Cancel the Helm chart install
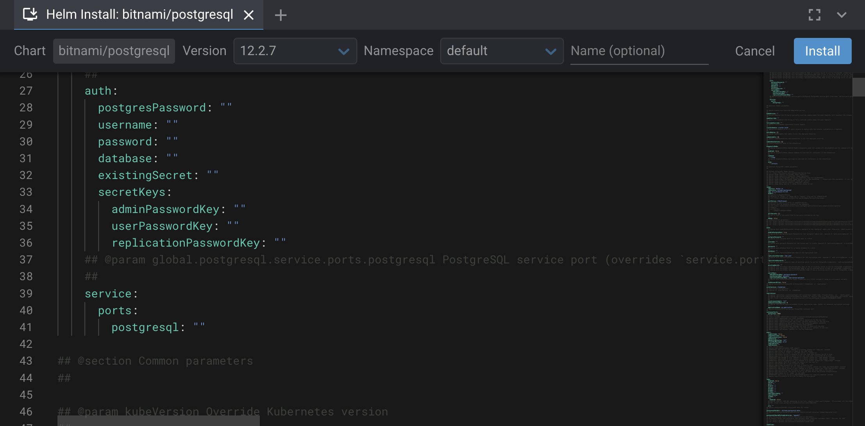Viewport: 865px width, 426px height. point(754,51)
